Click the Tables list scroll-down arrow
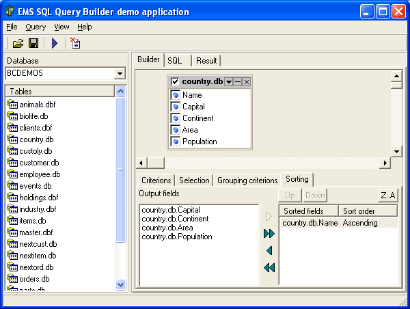Image resolution: width=410 pixels, height=309 pixels. [x=120, y=284]
